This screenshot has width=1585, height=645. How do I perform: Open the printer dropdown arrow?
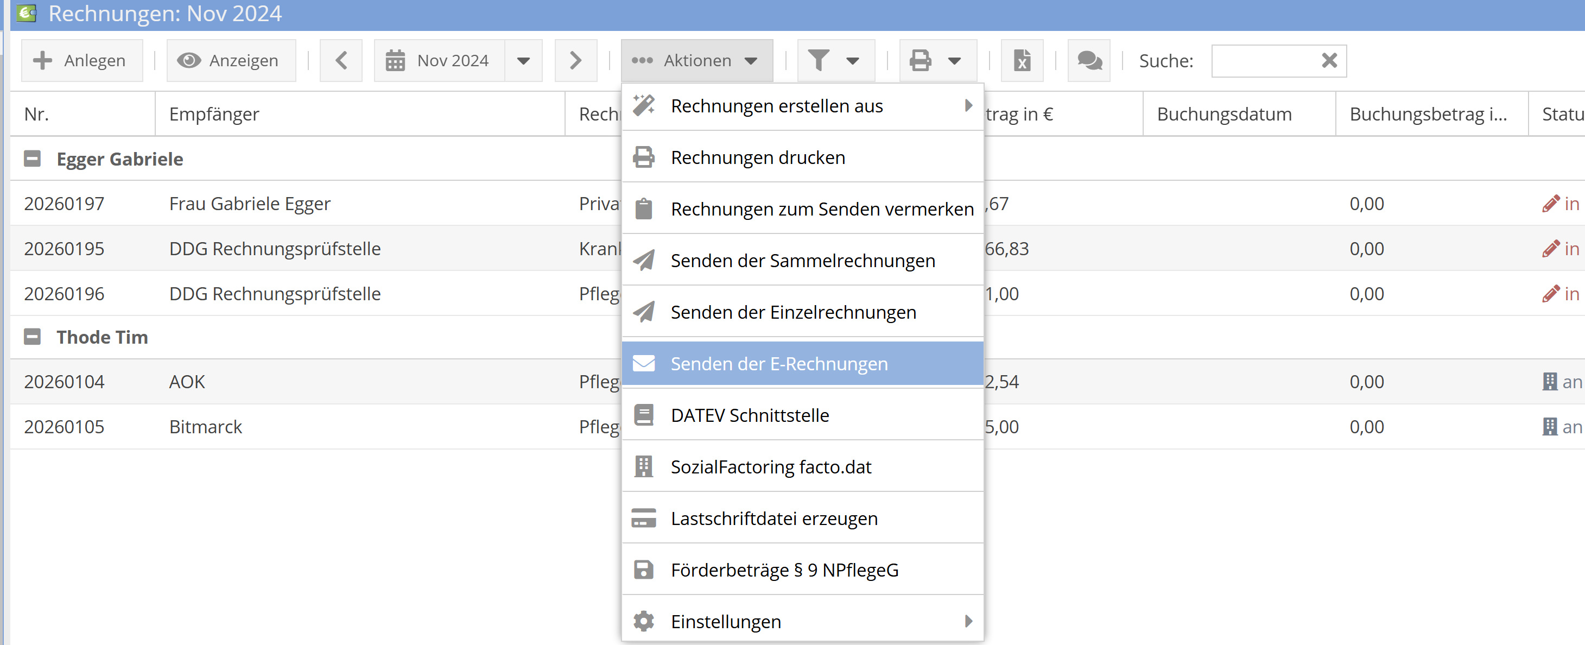[x=955, y=60]
